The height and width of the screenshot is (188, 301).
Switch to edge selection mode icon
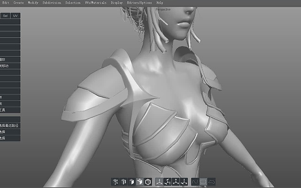pyautogui.click(x=132, y=181)
